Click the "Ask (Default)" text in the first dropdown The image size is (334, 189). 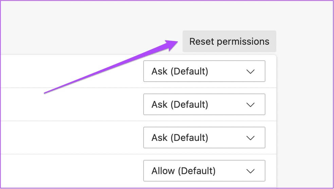pyautogui.click(x=180, y=71)
